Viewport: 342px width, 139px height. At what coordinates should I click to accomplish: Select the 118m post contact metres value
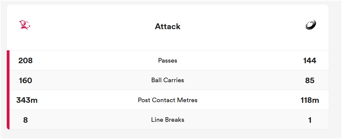point(310,100)
